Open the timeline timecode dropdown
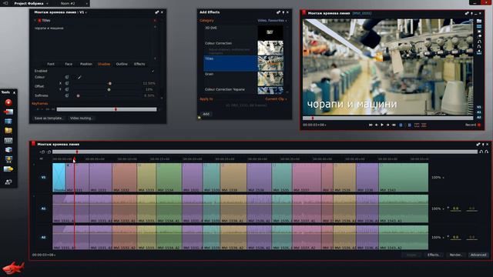This screenshot has width=493, height=277. coord(44,255)
